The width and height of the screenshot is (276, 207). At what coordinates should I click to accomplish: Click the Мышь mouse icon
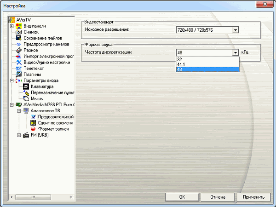coord(26,98)
